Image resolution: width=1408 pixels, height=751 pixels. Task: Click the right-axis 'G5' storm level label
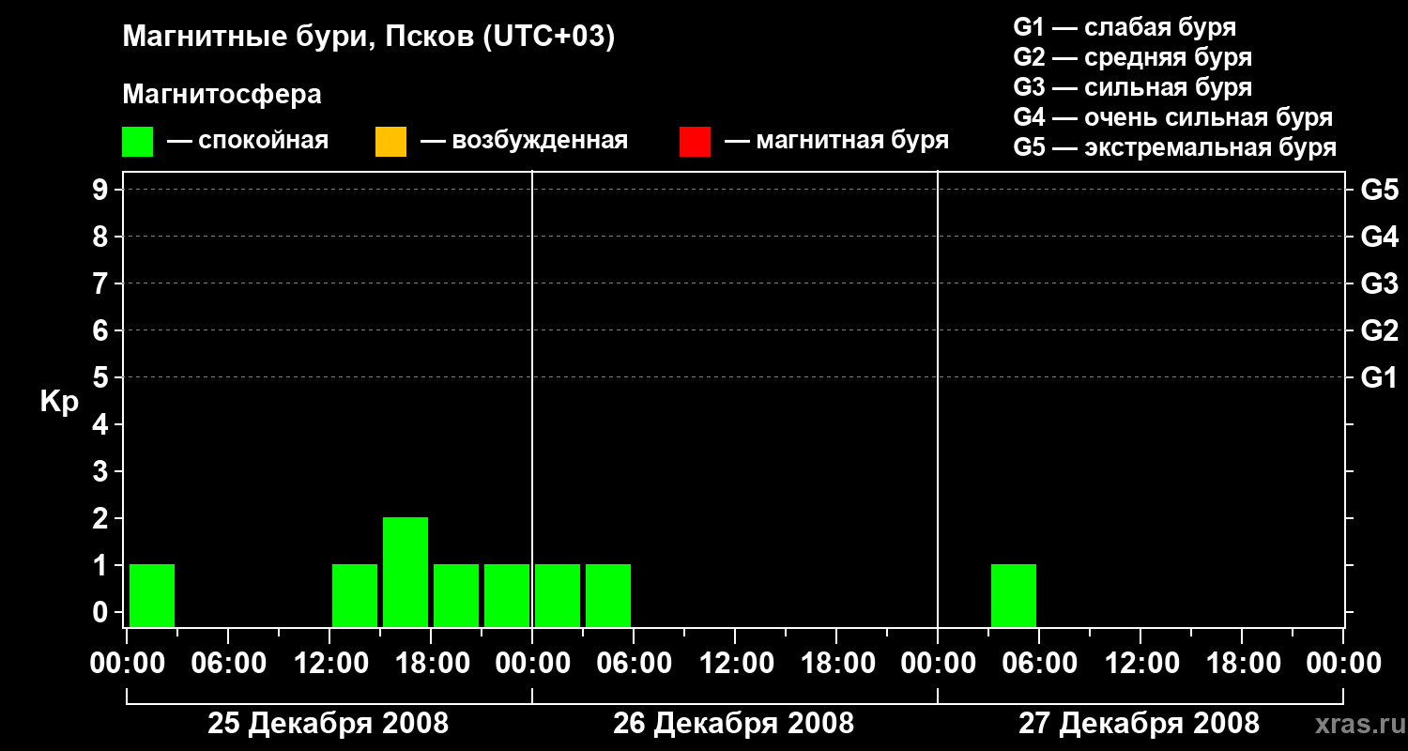tap(1379, 190)
